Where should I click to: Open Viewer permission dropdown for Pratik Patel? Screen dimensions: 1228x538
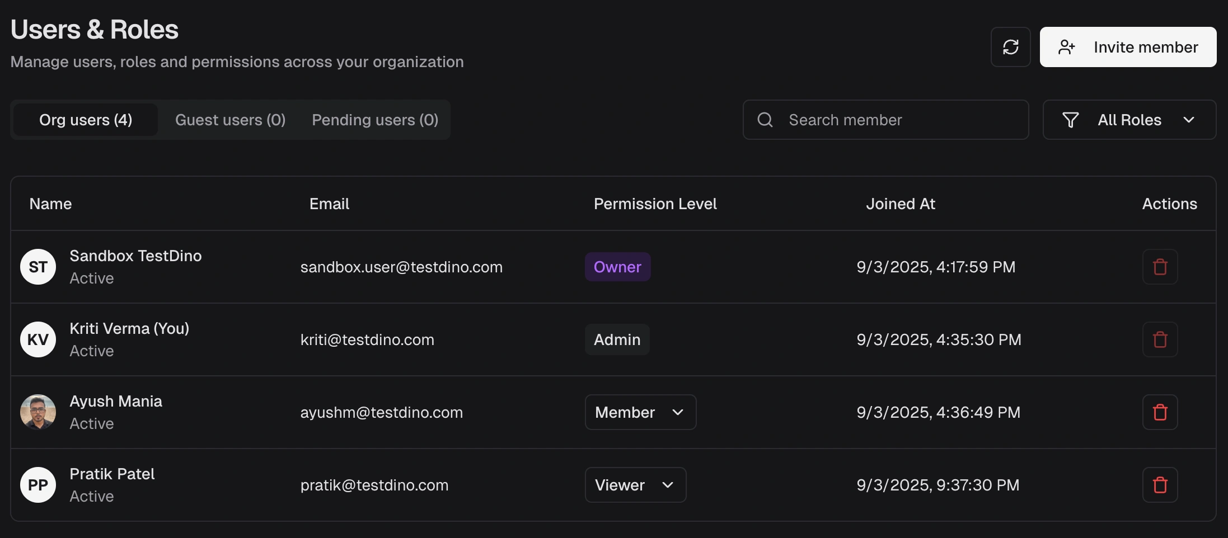click(x=635, y=485)
